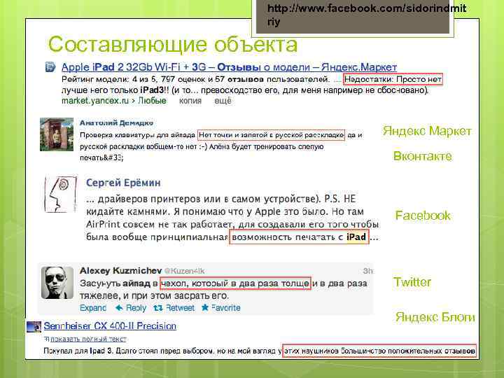Click 'Нет точки и запятой в русской раскладке'

point(271,135)
